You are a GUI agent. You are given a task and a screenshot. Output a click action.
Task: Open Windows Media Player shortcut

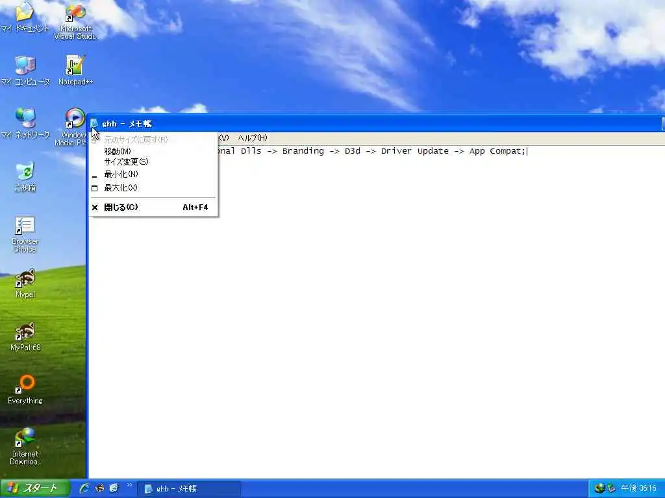(73, 126)
